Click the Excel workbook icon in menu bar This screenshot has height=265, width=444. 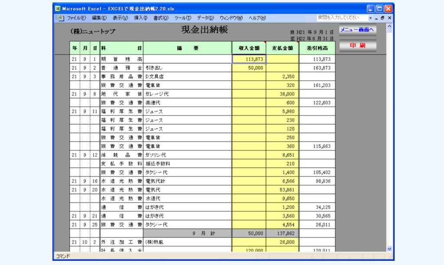60,18
